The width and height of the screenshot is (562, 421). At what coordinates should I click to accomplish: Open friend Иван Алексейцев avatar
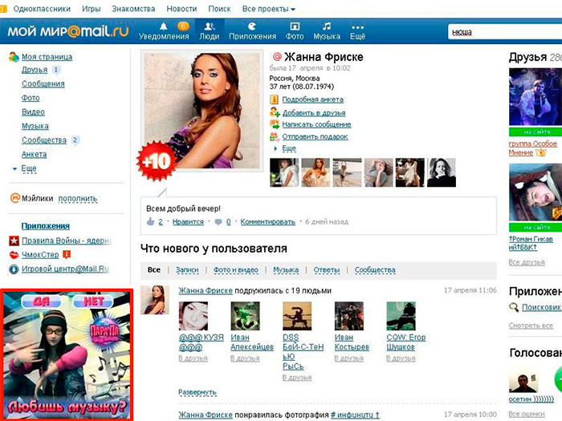tap(246, 316)
